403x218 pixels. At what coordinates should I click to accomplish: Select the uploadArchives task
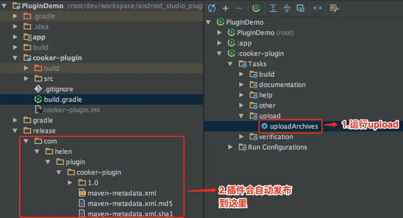pyautogui.click(x=294, y=126)
